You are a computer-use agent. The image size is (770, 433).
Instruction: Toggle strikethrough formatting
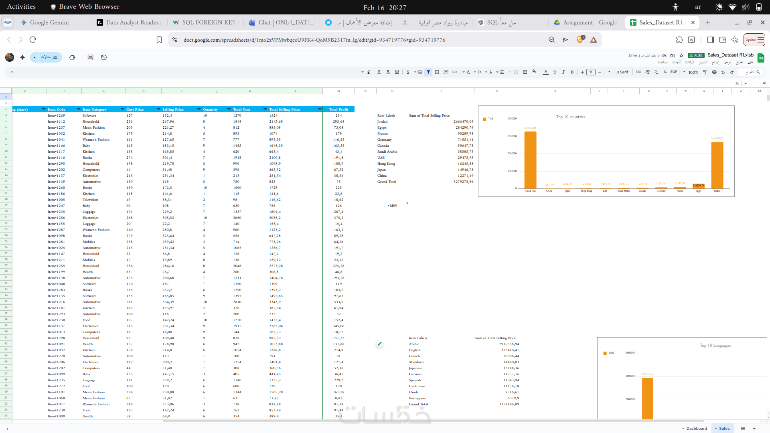point(555,72)
